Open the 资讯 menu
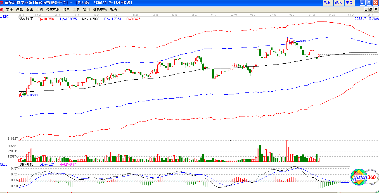Screen dimensions: 379x193 click(29, 9)
